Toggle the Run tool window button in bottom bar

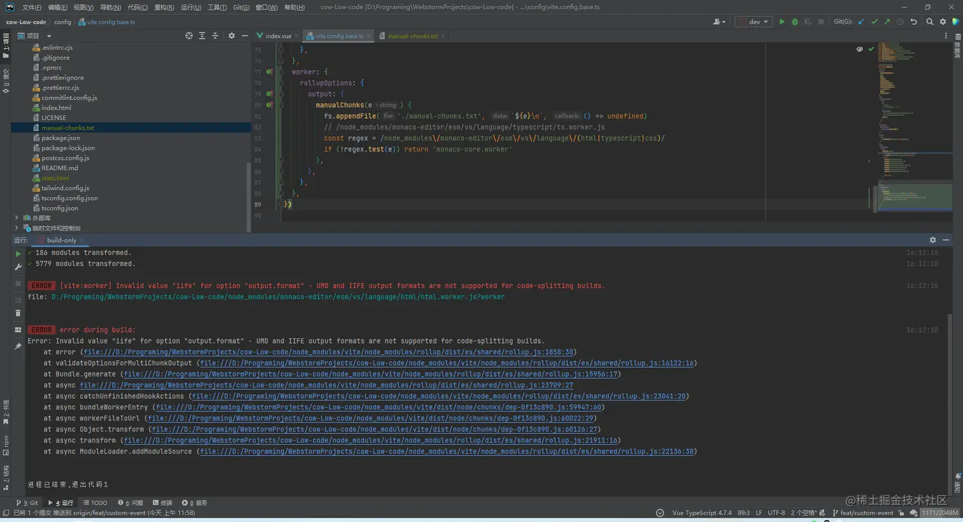(x=61, y=503)
